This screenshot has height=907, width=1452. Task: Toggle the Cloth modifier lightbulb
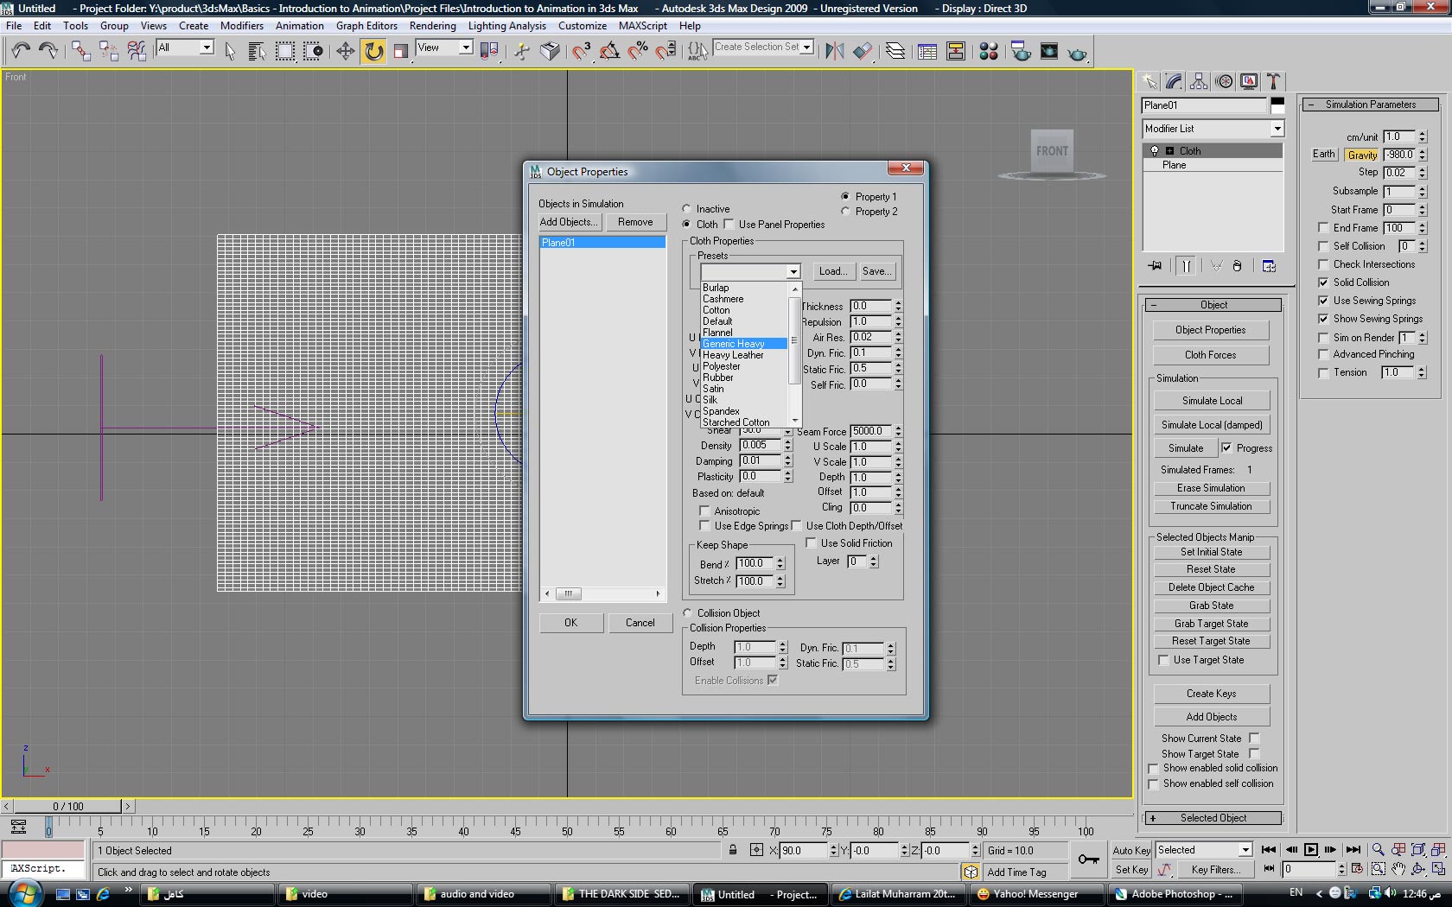[x=1155, y=150]
